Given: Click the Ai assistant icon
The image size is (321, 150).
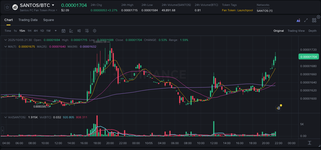Looking at the screenshot, I should (298, 20).
